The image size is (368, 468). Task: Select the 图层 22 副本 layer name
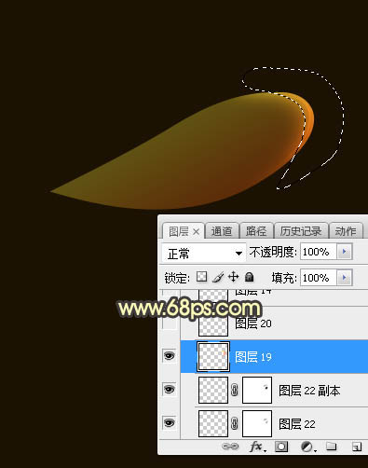(309, 391)
